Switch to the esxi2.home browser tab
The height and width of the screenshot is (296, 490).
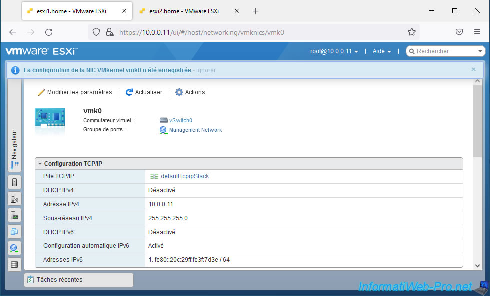184,11
